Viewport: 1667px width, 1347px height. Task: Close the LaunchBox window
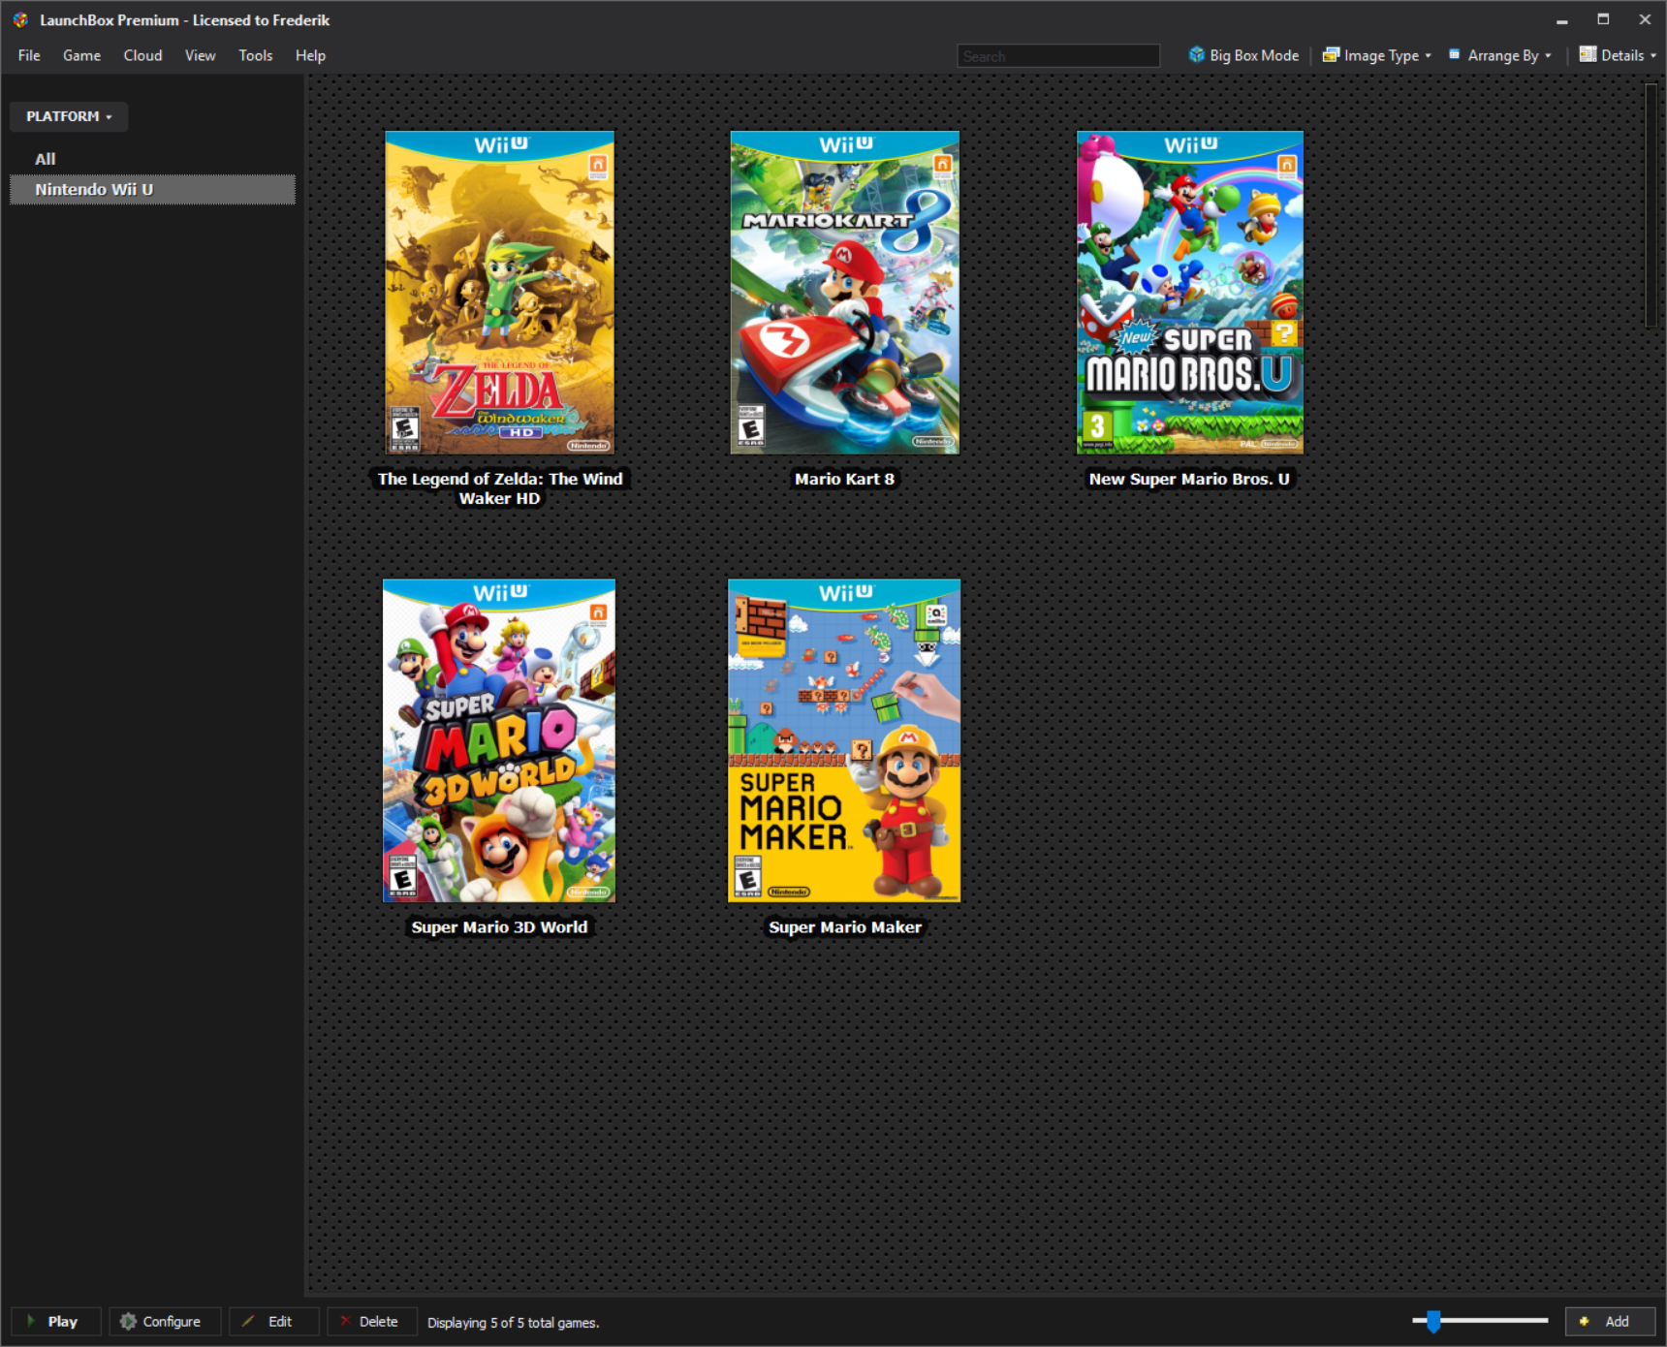(x=1645, y=19)
